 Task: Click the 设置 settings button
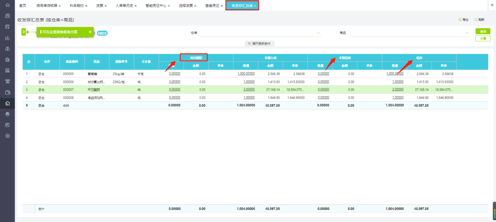[483, 38]
